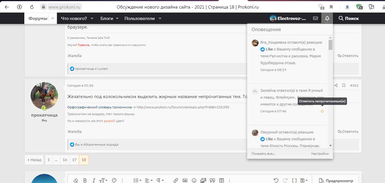Viewport: 385px width, 183px height.
Task: Expand the Форумы dropdown arrow
Action: pyautogui.click(x=53, y=19)
